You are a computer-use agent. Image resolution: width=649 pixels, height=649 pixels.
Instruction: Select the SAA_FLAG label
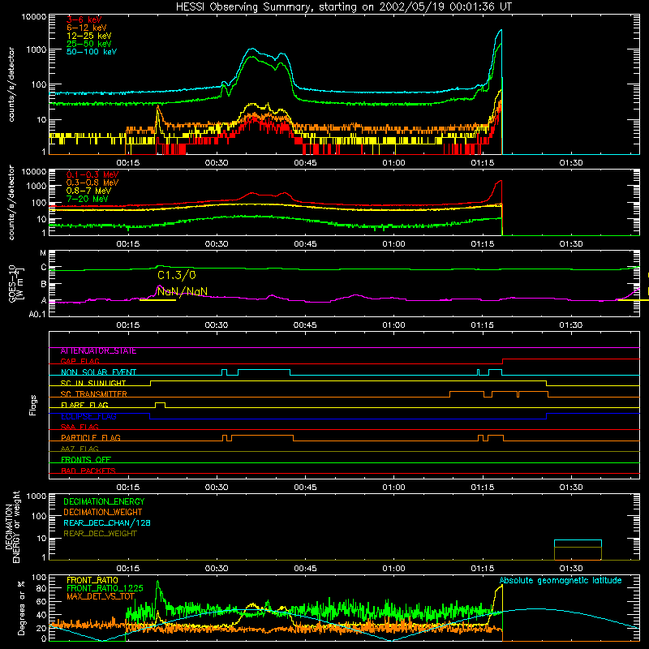point(80,427)
